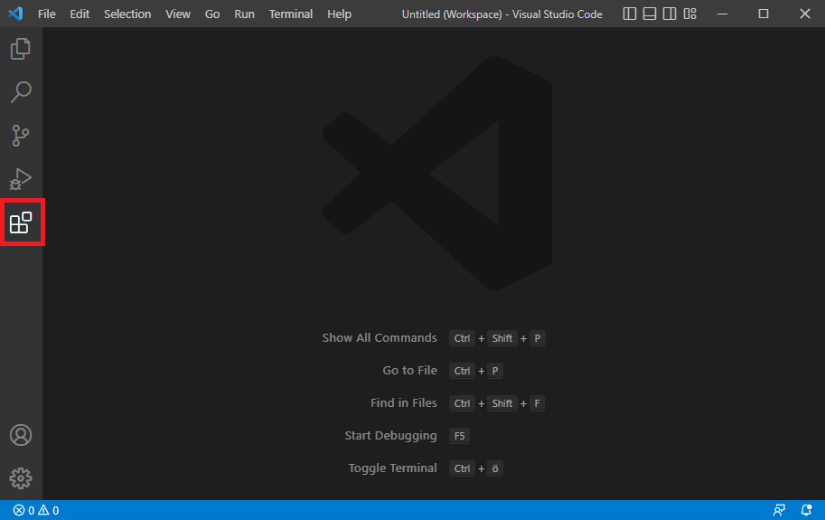Open notifications bell in status bar

point(806,510)
